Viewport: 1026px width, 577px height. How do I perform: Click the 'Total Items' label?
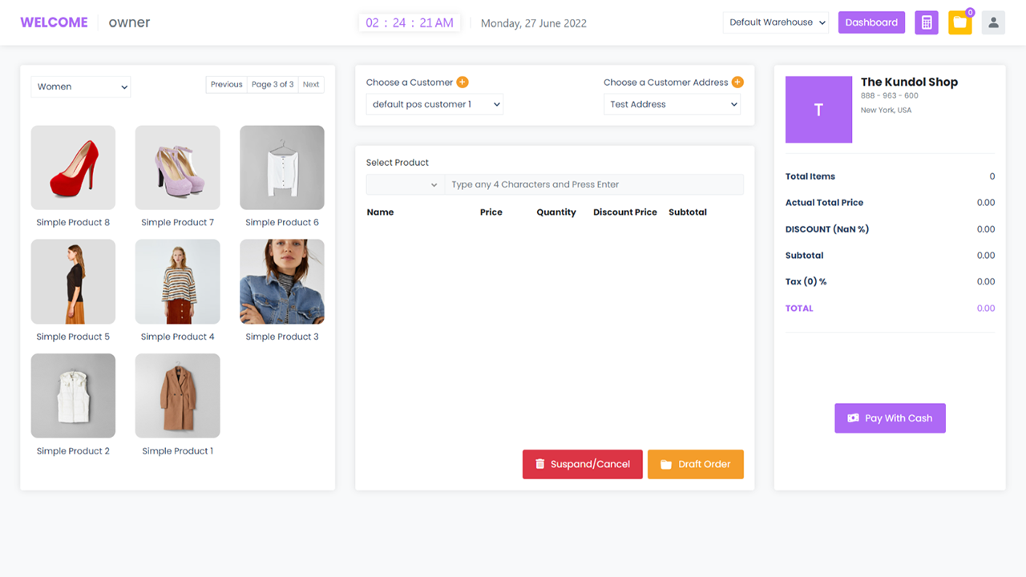tap(810, 176)
